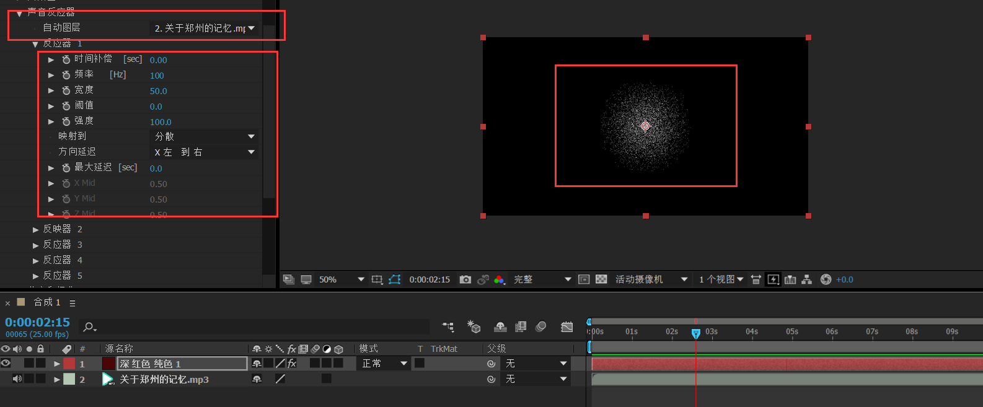Click the search magnifier in timeline

tap(89, 326)
